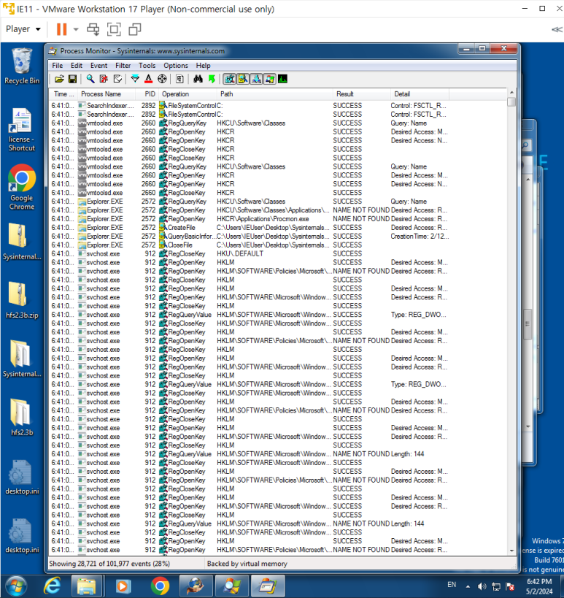Click the Internet Explorer taskbar icon
Image resolution: width=564 pixels, height=598 pixels.
[x=53, y=586]
